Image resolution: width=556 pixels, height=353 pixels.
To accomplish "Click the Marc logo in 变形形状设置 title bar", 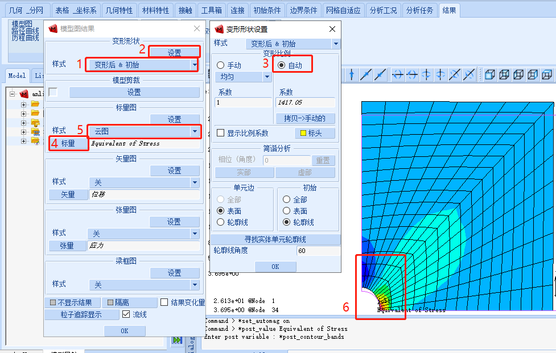I will [219, 29].
